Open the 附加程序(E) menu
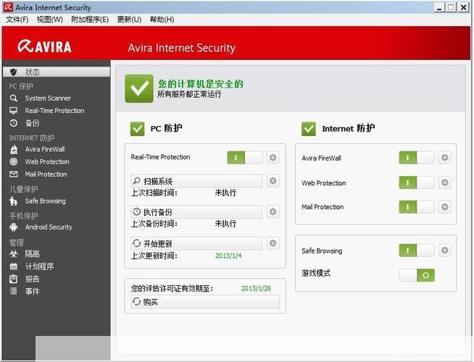This screenshot has width=474, height=362. 90,20
